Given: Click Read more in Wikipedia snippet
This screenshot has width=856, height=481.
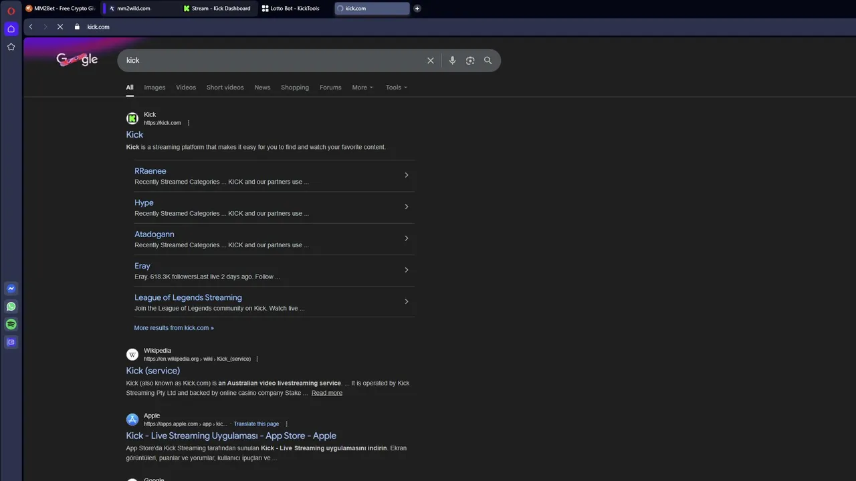Looking at the screenshot, I should 327,393.
